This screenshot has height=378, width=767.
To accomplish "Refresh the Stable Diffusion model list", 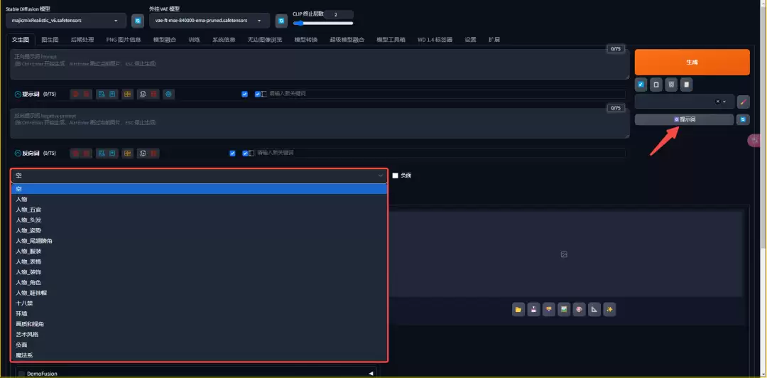I will [138, 21].
